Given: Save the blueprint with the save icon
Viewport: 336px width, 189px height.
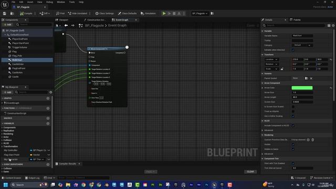Looking at the screenshot, I should point(5,14).
